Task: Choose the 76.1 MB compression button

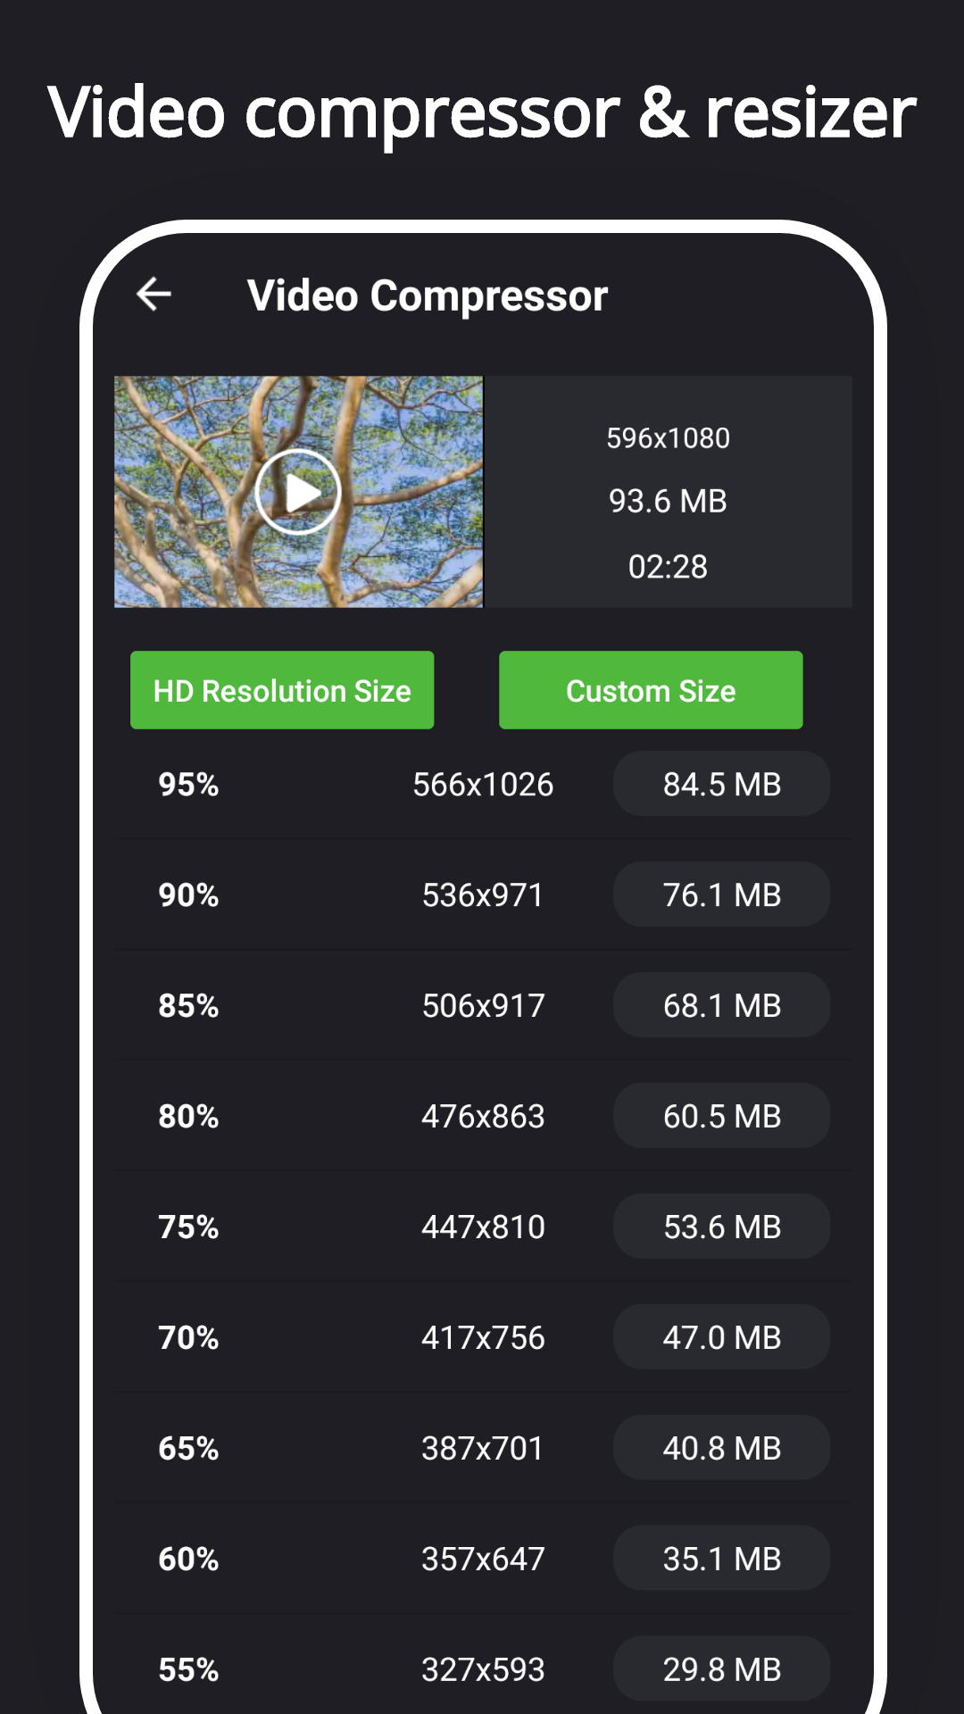Action: (721, 894)
